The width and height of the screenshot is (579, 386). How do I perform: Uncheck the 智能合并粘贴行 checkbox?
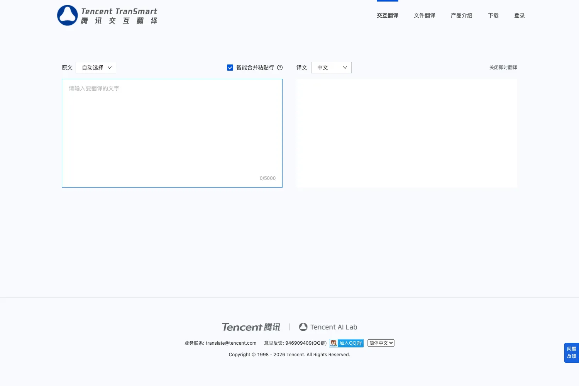coord(230,68)
